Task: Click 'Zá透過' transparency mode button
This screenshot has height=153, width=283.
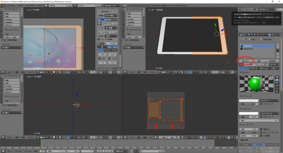Action: 259,144
